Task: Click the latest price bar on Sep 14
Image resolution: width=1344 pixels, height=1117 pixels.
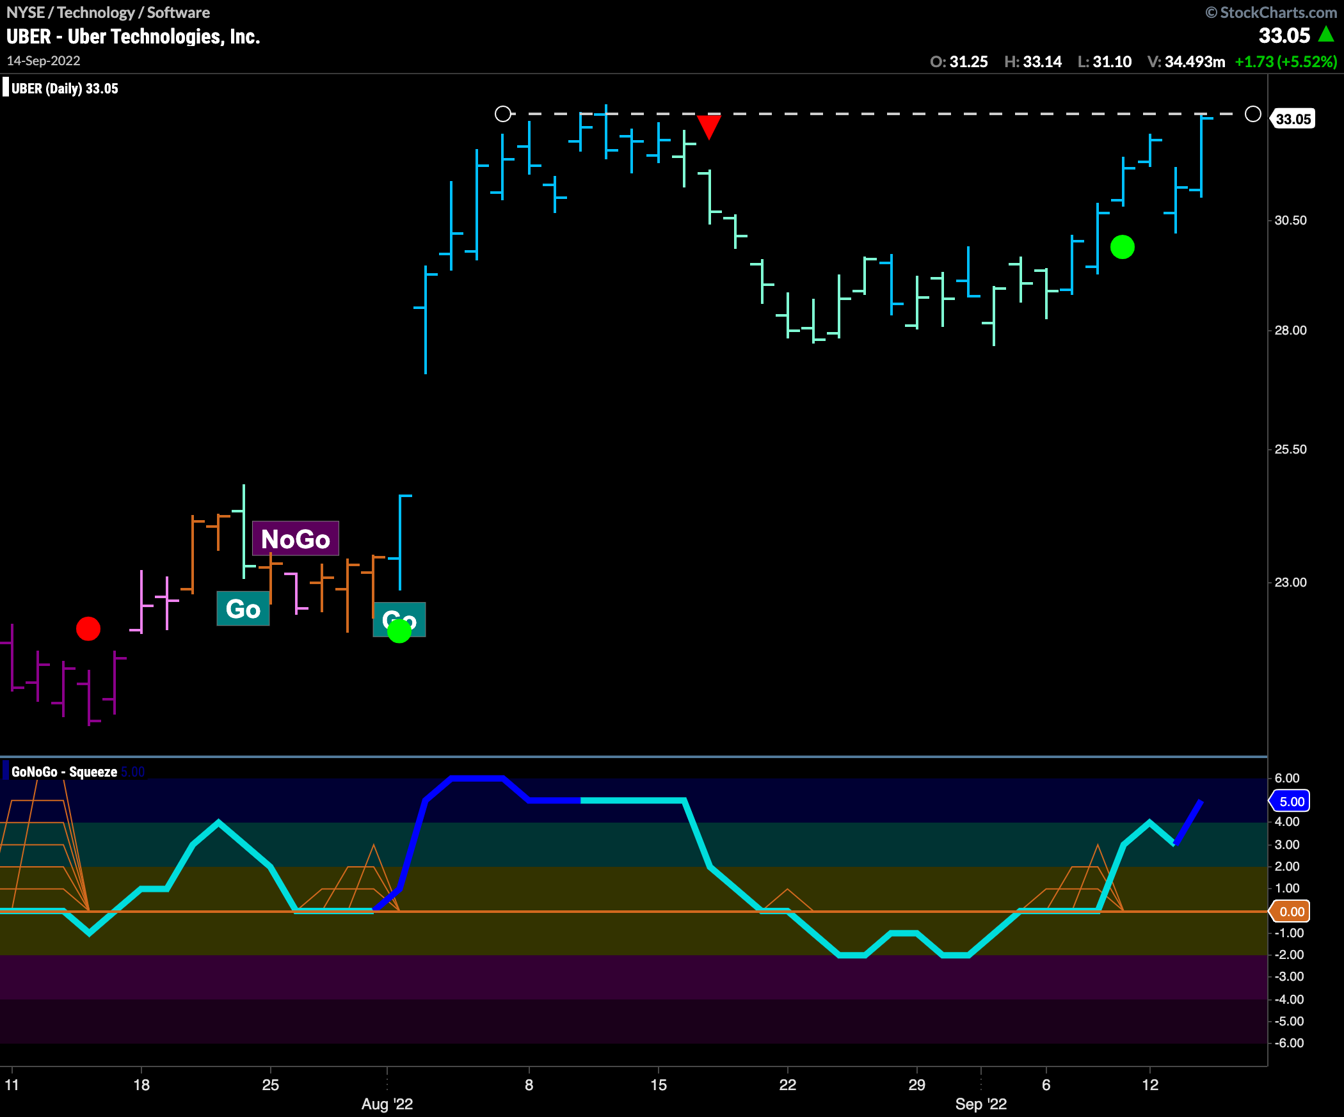Action: [x=1201, y=155]
